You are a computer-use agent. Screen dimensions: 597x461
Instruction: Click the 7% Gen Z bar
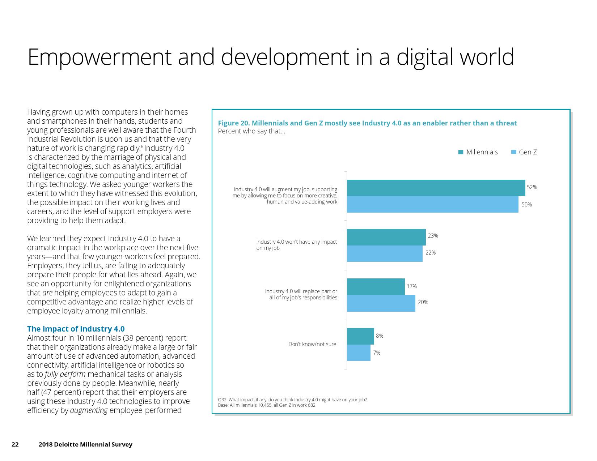click(358, 353)
